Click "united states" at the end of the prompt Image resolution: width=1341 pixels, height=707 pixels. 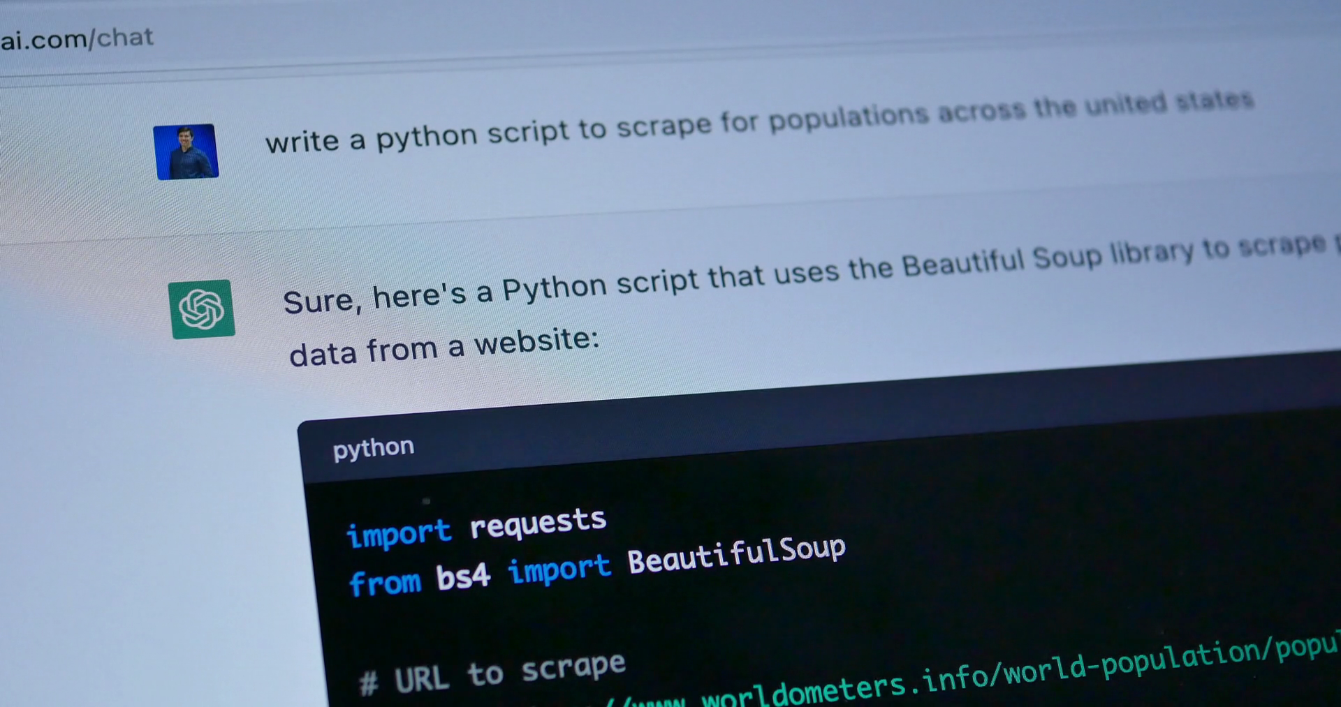1168,103
